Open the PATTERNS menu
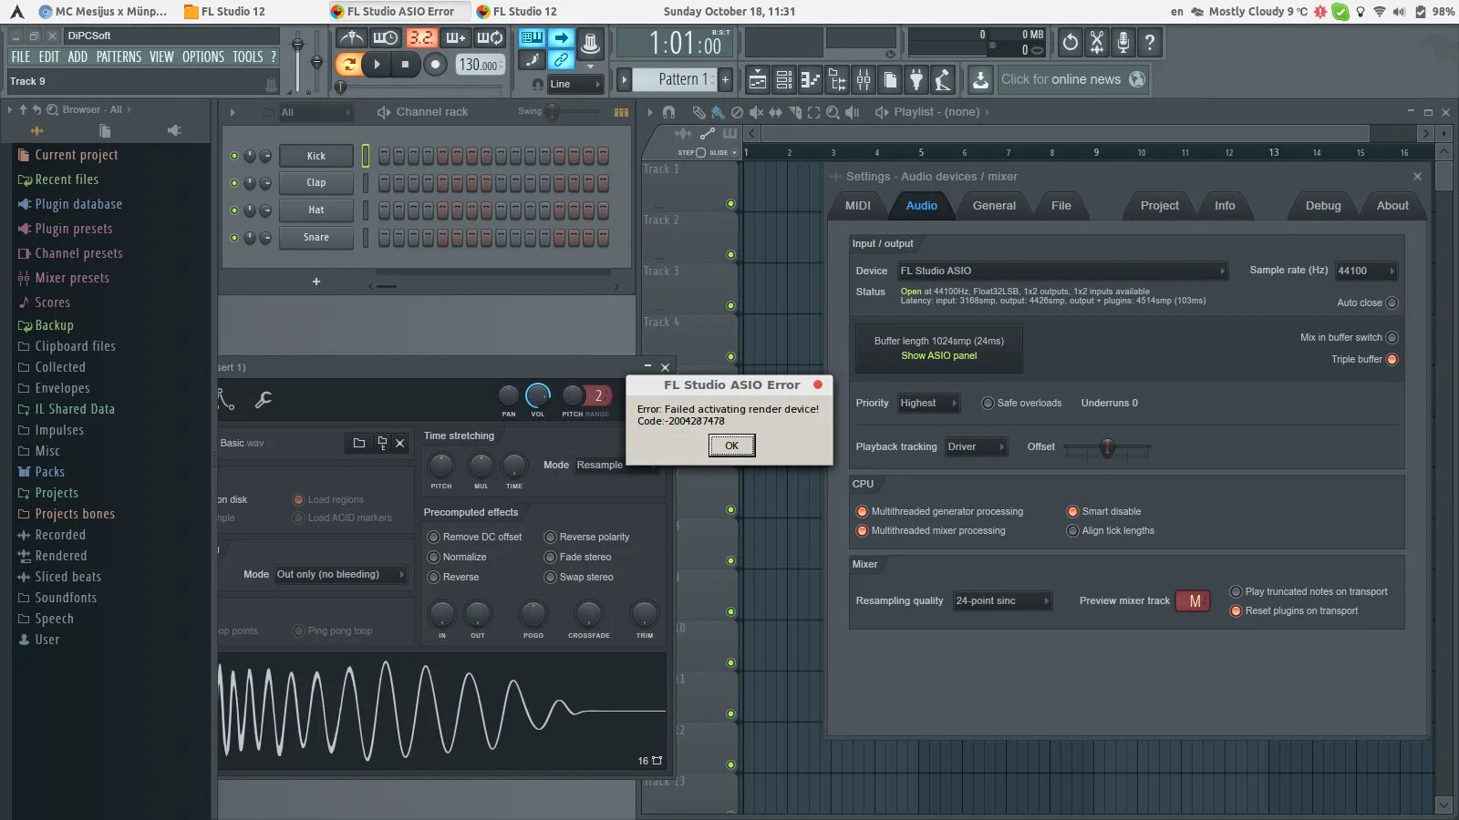This screenshot has height=820, width=1459. 119,56
